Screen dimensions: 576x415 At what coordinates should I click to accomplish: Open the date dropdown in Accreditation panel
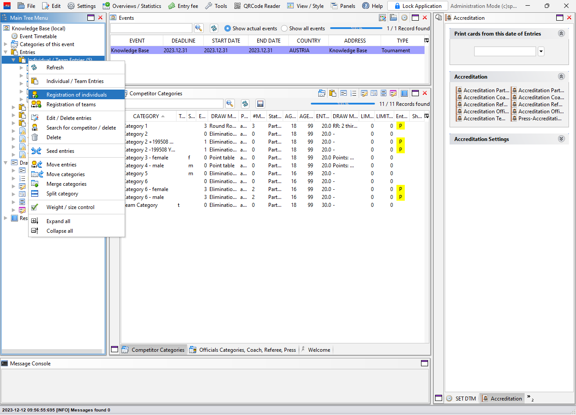click(x=541, y=51)
